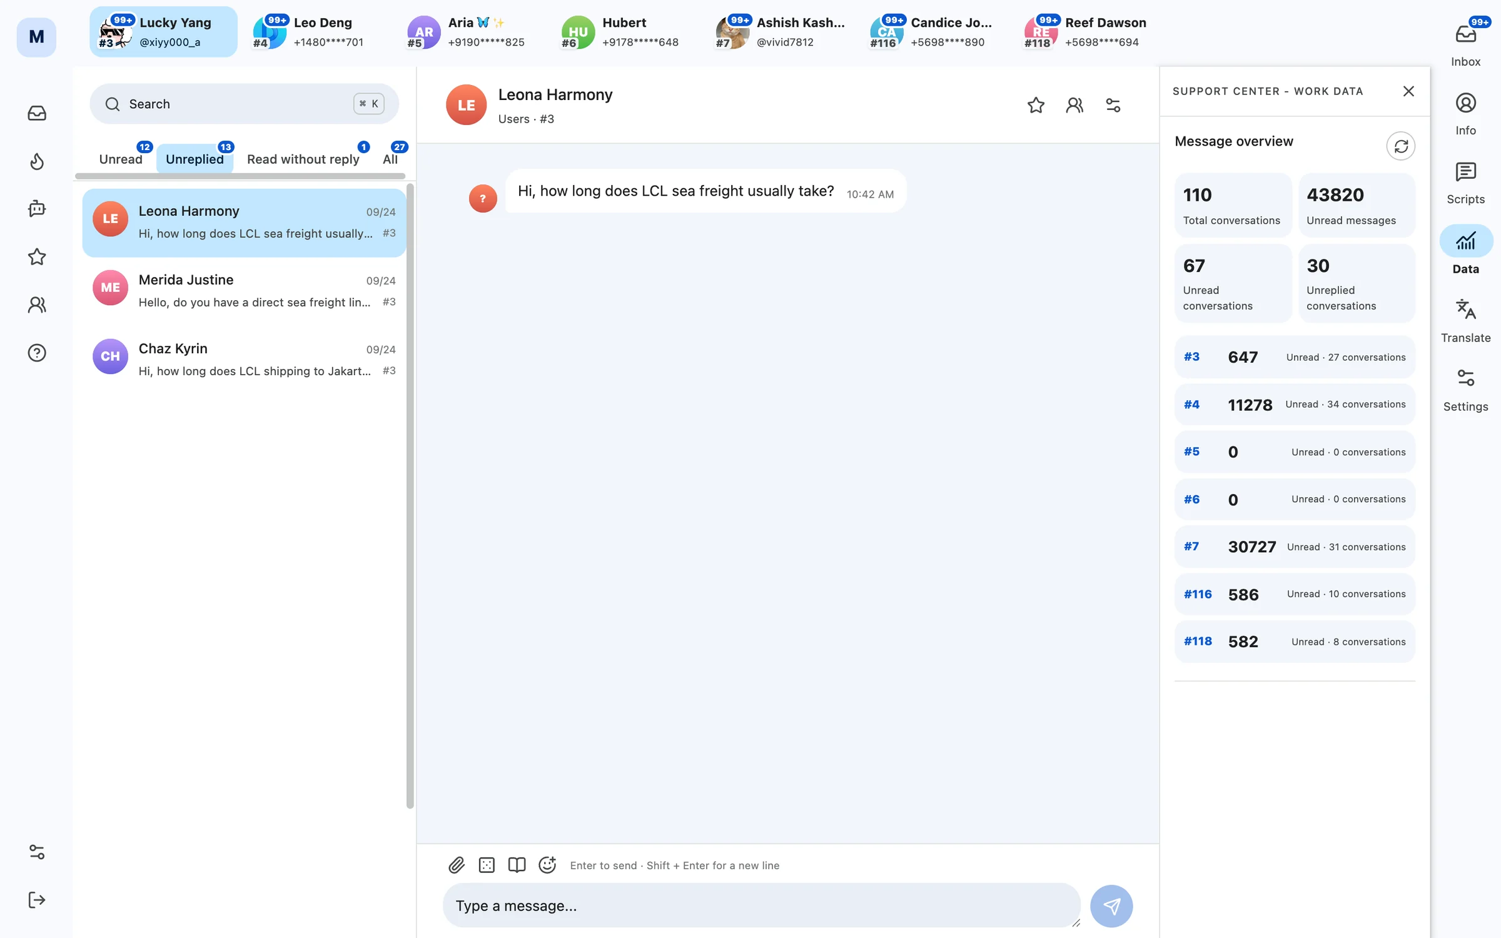Image resolution: width=1501 pixels, height=938 pixels.
Task: Open the help question mark icon
Action: (x=37, y=353)
